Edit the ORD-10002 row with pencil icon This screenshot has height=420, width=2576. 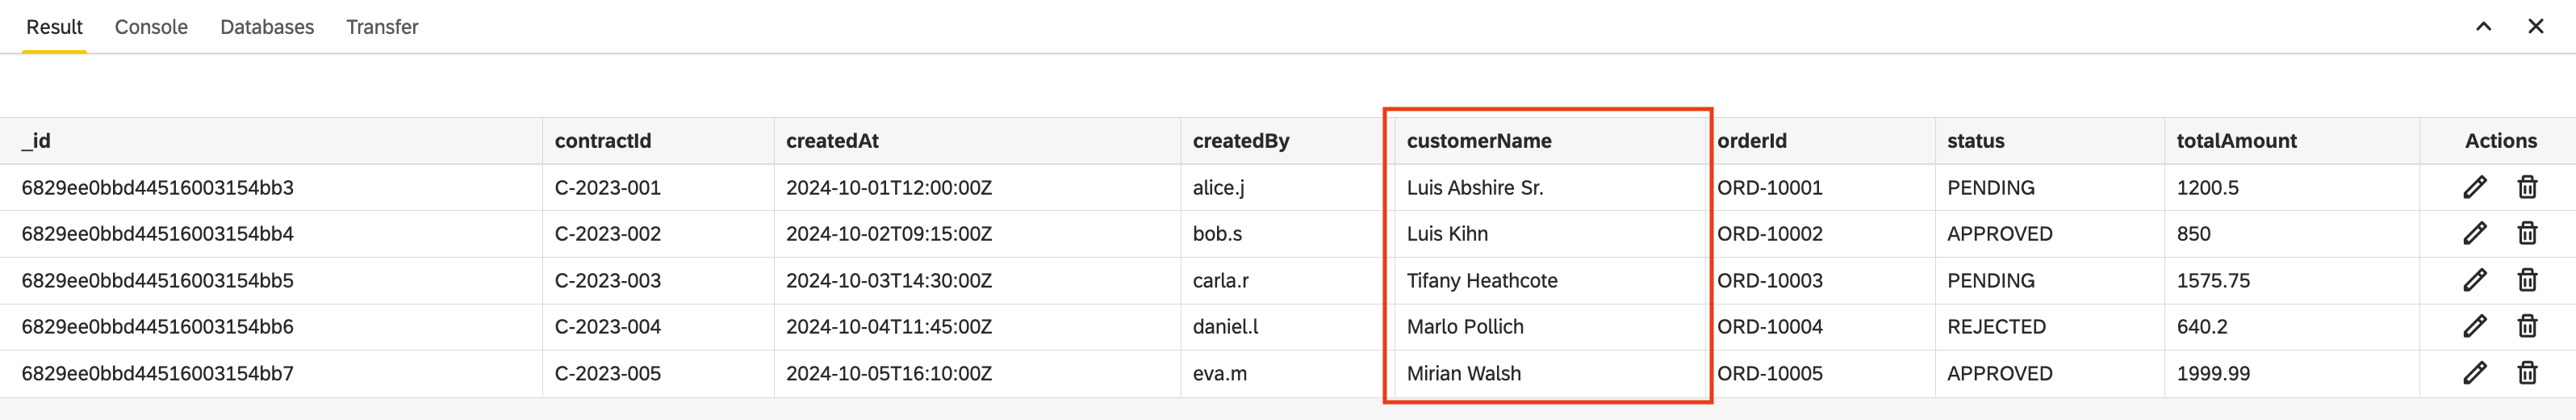tap(2474, 233)
